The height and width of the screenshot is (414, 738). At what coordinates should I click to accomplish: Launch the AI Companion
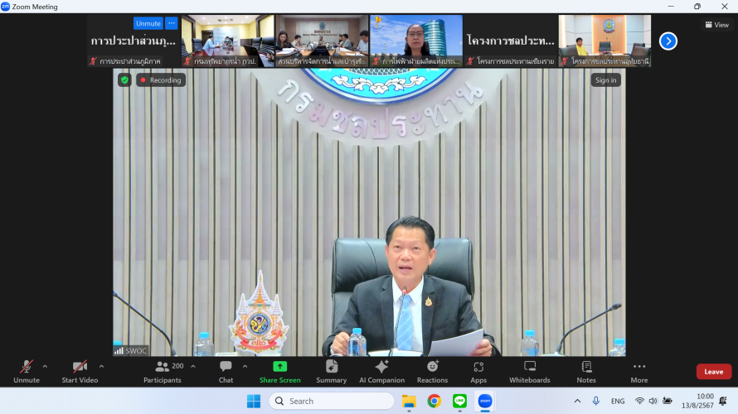[381, 371]
